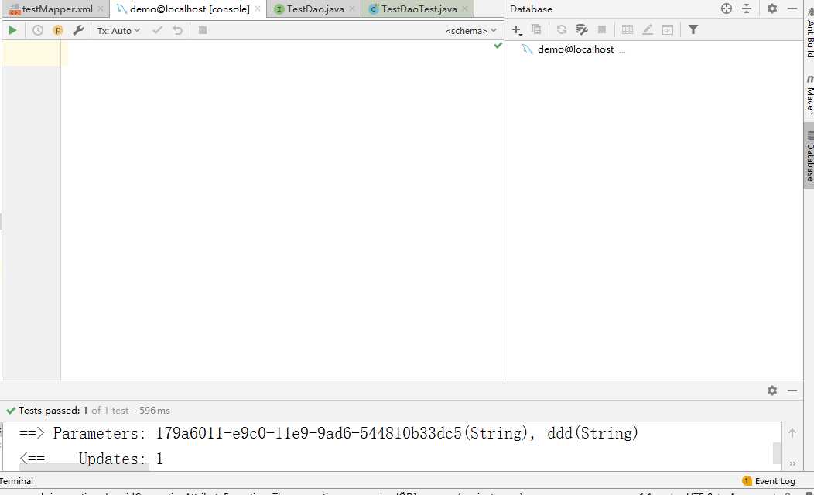The image size is (814, 495).
Task: Click the Updates: 1 output line
Action: (91, 459)
